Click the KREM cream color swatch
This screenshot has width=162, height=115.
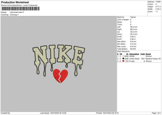coord(123,56)
